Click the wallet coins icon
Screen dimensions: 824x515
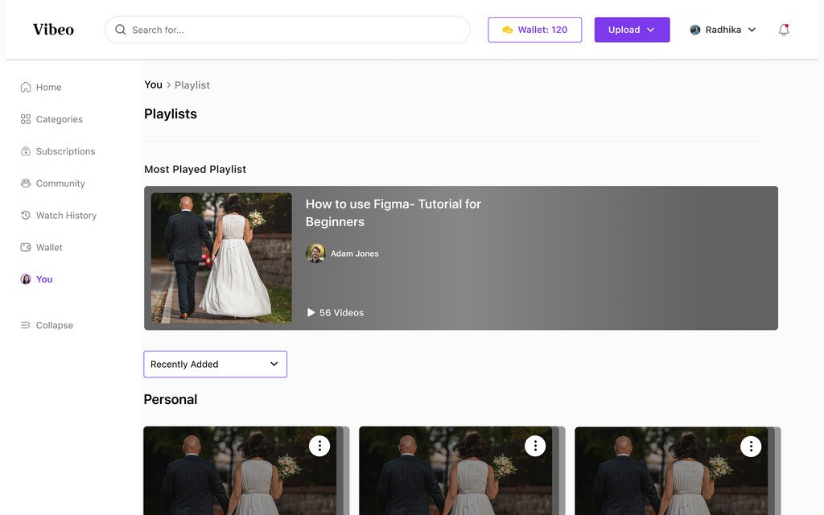click(x=507, y=30)
